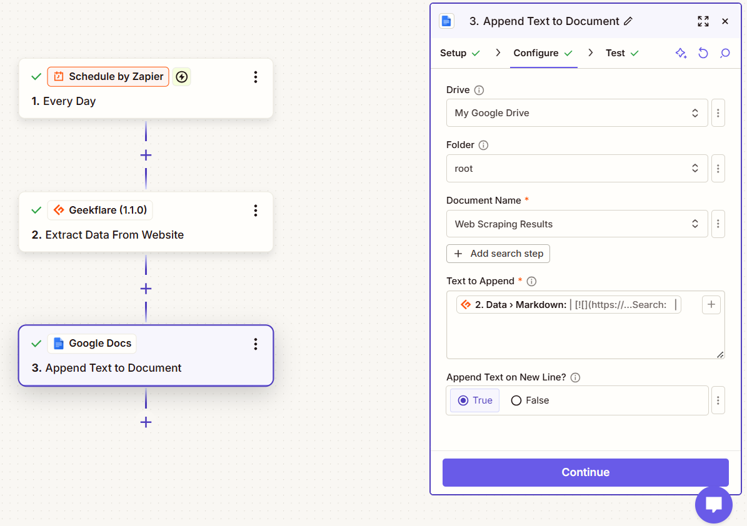Open the comment bubble icon in panel toolbar
The height and width of the screenshot is (526, 747).
725,53
